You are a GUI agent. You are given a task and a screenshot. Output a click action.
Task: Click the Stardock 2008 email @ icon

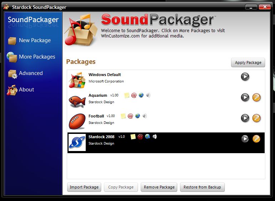pos(140,137)
